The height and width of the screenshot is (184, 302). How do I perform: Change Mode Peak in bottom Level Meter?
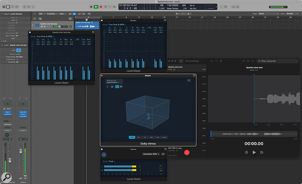coord(112,161)
